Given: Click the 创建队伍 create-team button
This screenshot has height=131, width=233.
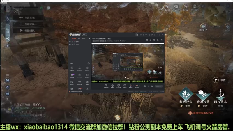Looking at the screenshot, I should (28, 18).
